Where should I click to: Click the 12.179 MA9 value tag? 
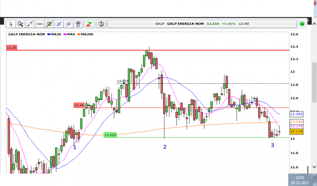(x=296, y=127)
